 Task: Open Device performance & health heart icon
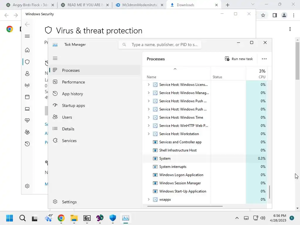pos(27,120)
